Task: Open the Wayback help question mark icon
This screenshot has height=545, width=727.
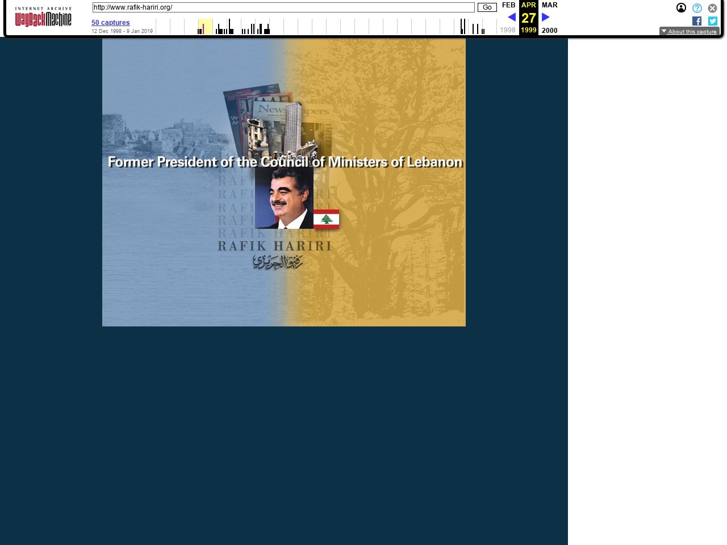Action: pos(697,8)
